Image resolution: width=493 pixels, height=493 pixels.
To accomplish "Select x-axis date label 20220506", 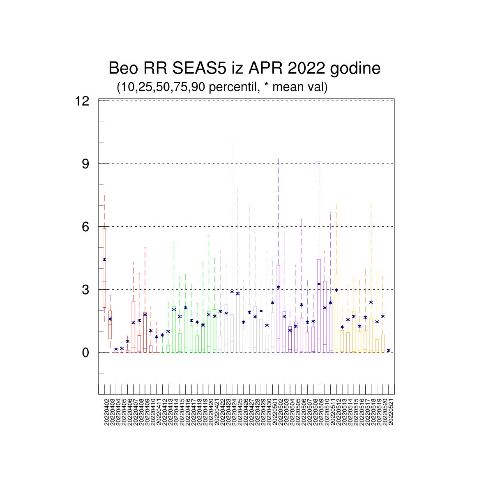I will point(304,412).
